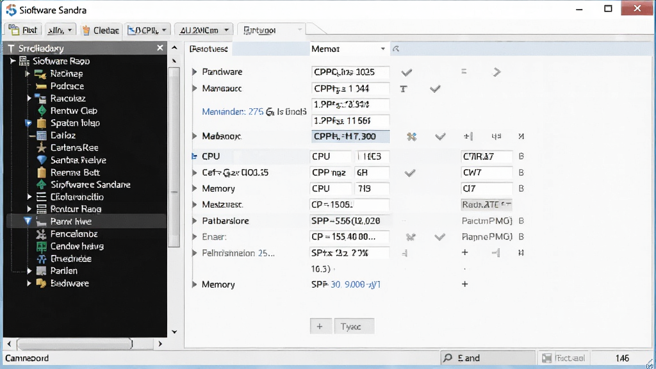
Task: Collapse the Pamx hive tree node
Action: pos(28,221)
